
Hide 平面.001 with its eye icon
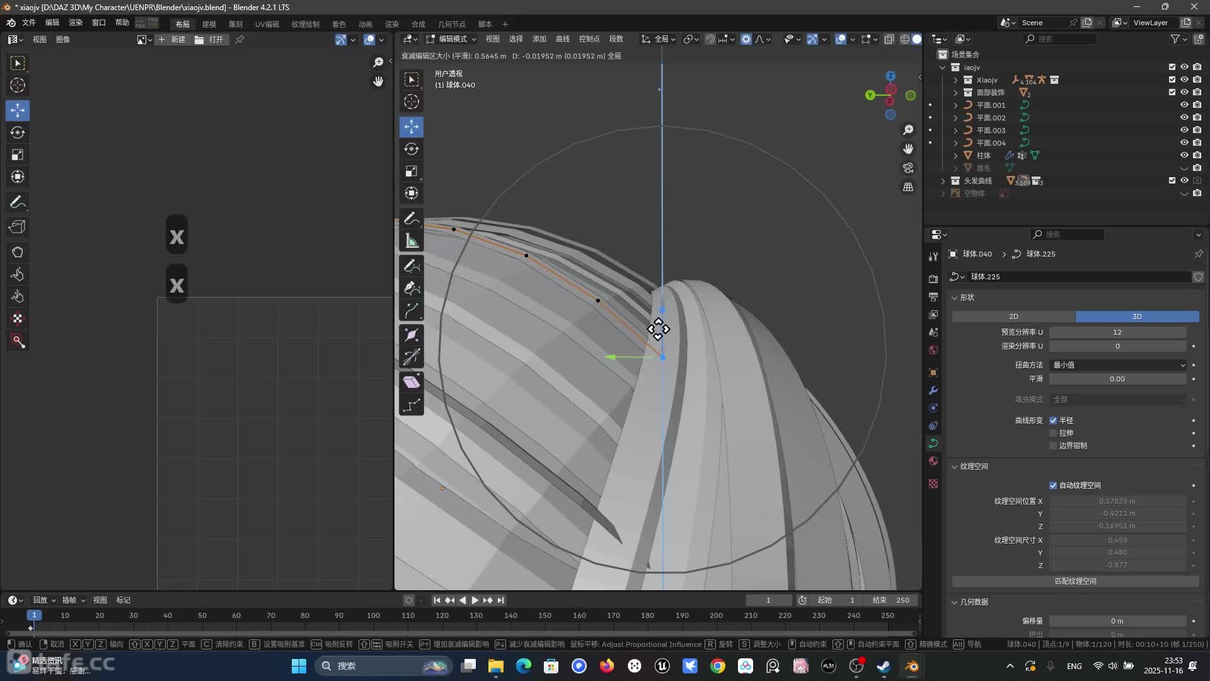(x=1184, y=105)
